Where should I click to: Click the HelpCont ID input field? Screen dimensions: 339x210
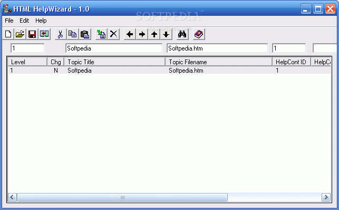(289, 48)
